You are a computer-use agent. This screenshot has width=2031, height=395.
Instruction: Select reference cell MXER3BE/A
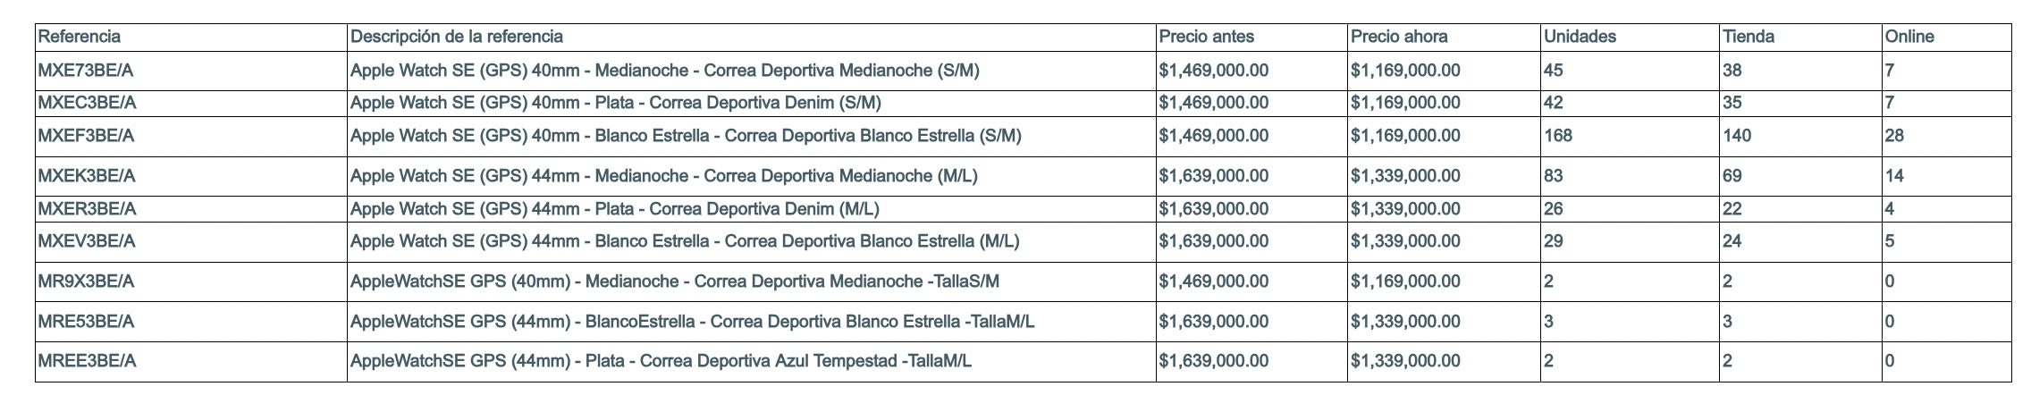tap(87, 209)
